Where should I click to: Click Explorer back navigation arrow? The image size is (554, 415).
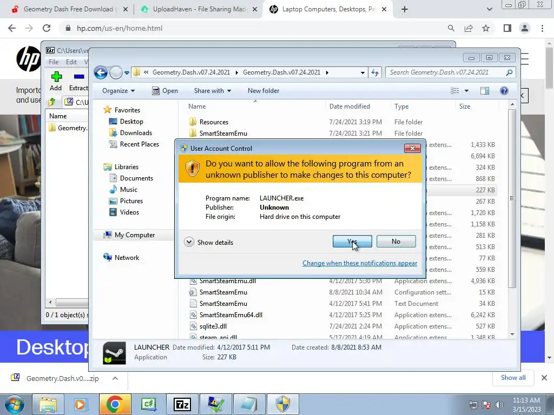click(x=101, y=73)
